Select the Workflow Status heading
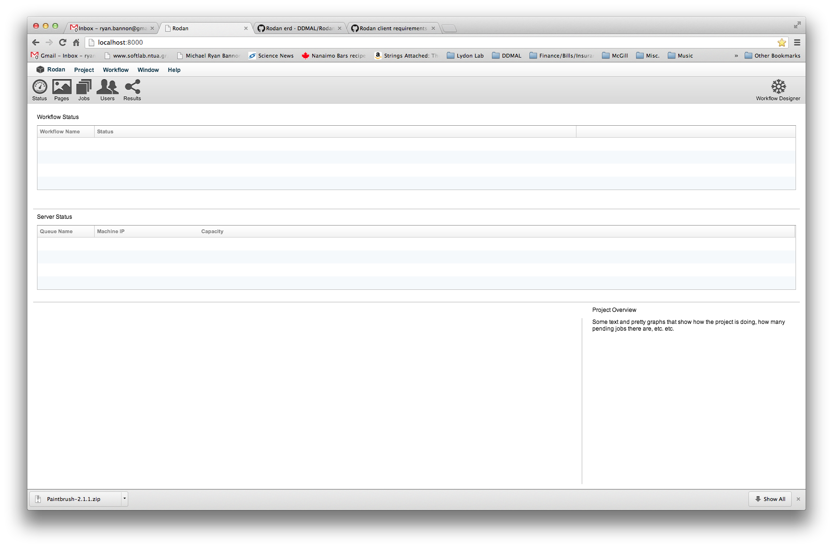 [x=58, y=117]
